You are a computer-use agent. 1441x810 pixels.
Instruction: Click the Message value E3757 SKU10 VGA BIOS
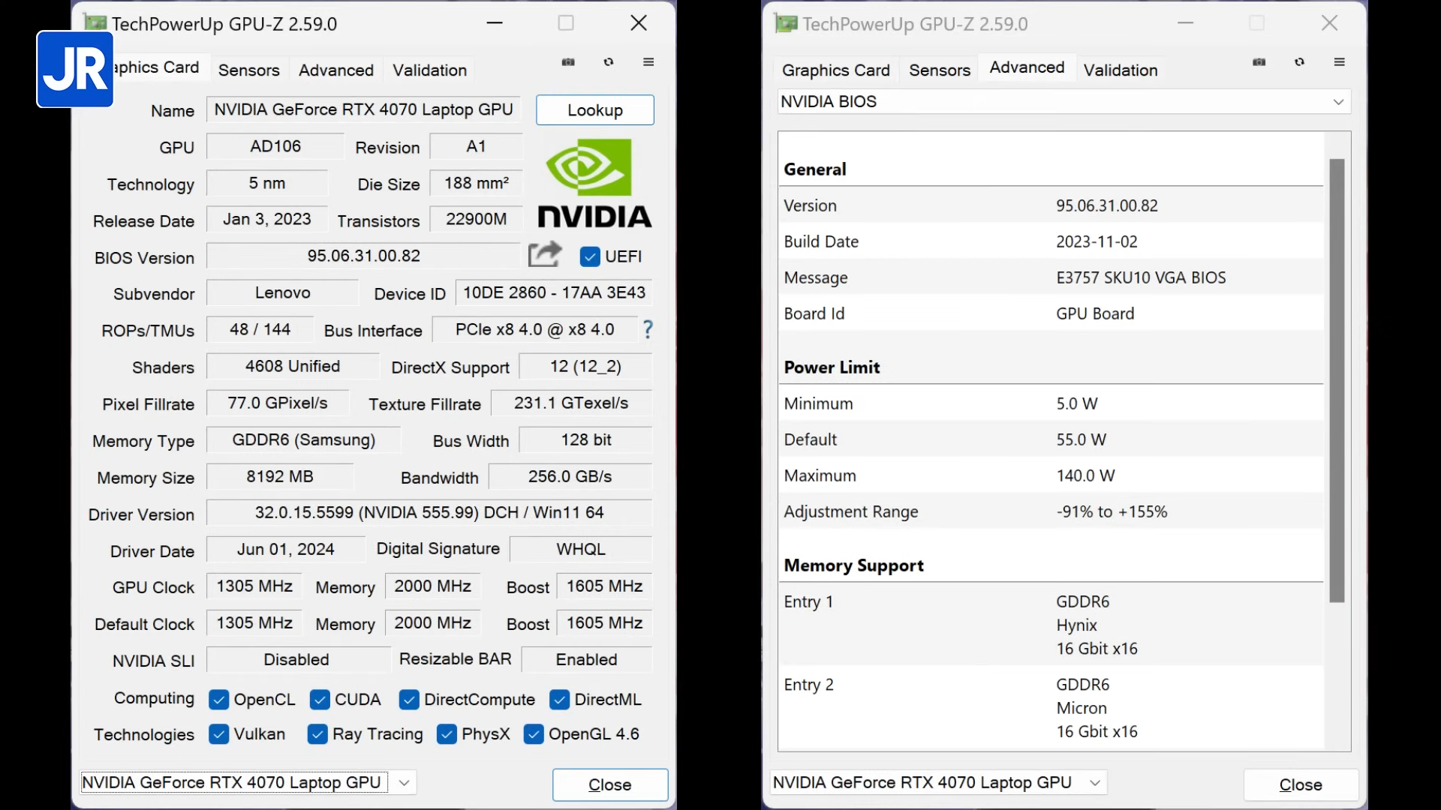coord(1141,277)
